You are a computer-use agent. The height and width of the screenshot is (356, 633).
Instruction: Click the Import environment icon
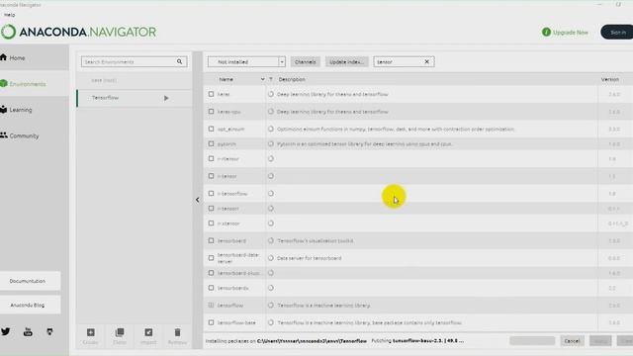click(x=148, y=332)
